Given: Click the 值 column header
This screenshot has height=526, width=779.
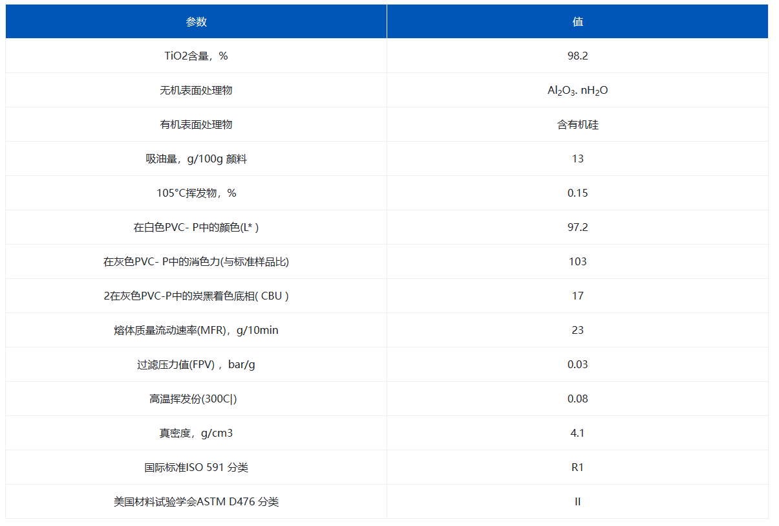Looking at the screenshot, I should click(577, 22).
